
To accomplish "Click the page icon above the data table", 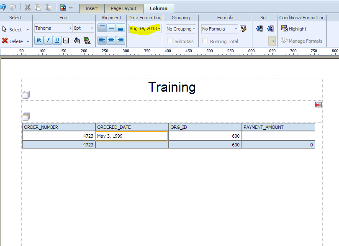I will (x=26, y=116).
